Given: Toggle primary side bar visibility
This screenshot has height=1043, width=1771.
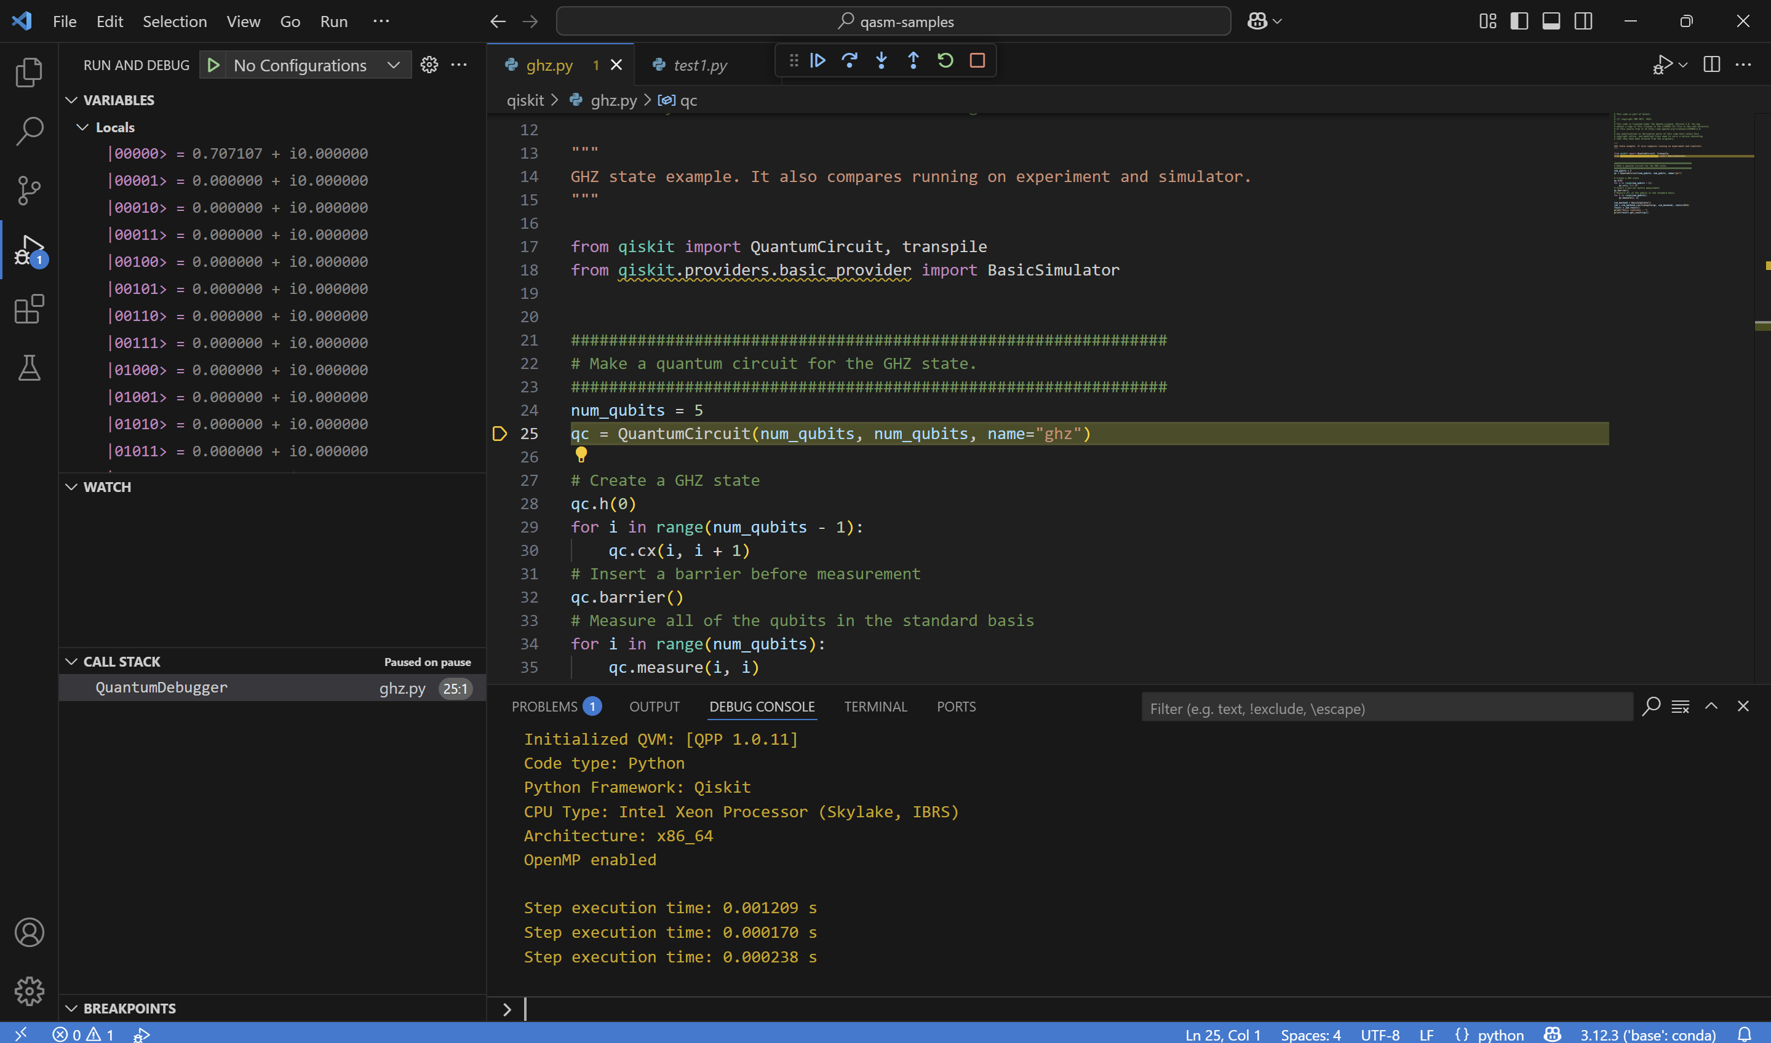Looking at the screenshot, I should [x=1519, y=21].
